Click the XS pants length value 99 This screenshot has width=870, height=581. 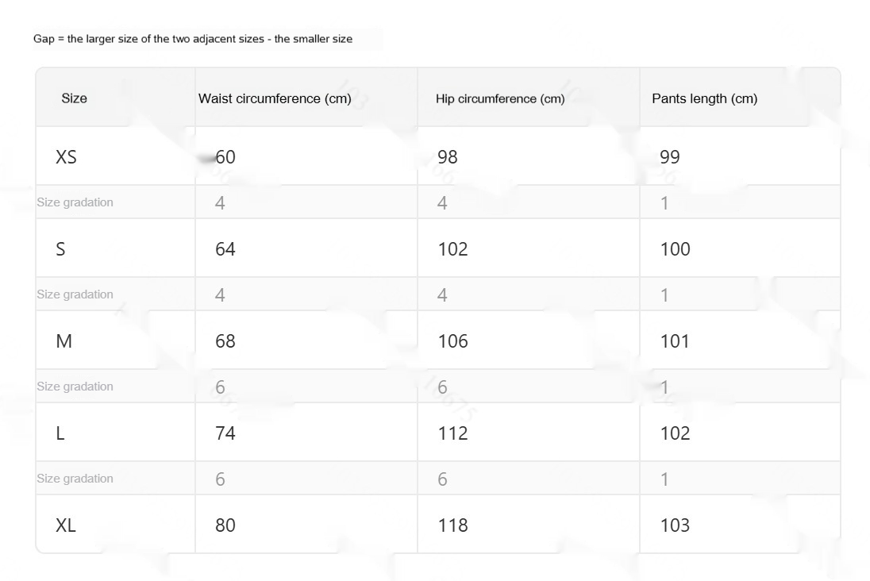coord(670,157)
